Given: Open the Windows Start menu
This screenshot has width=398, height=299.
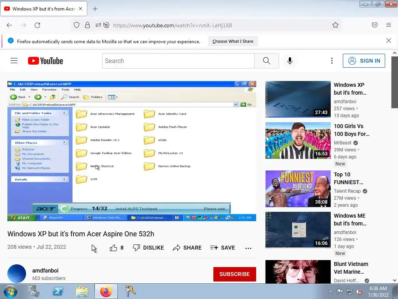Looking at the screenshot, I should [x=10, y=291].
